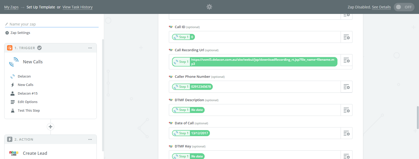The image size is (419, 159).
Task: Click the Zap Settings gear icon
Action: pos(7,33)
